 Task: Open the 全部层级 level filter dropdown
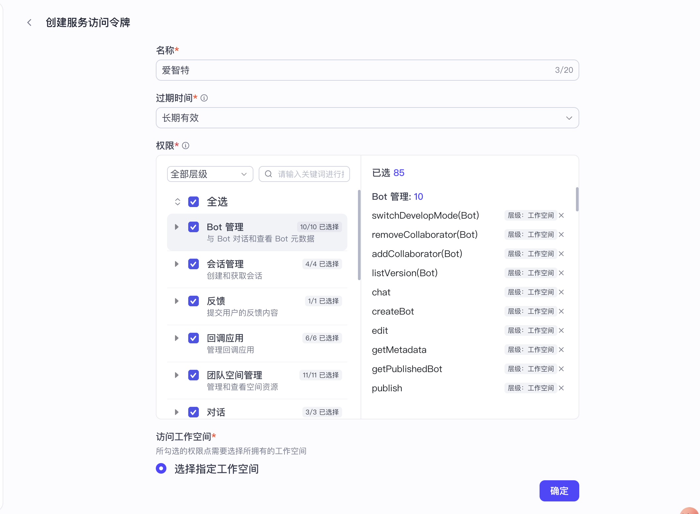(x=210, y=174)
